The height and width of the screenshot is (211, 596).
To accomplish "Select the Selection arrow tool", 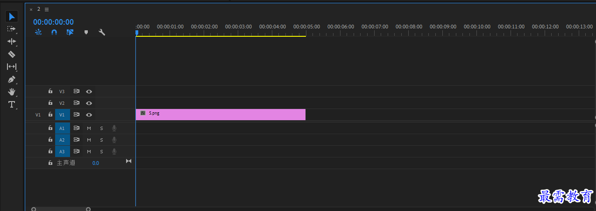I will (12, 17).
